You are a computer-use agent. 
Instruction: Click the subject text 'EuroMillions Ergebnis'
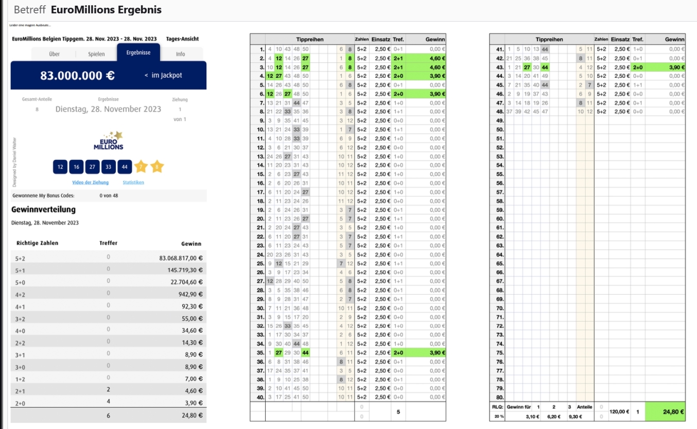click(x=106, y=10)
